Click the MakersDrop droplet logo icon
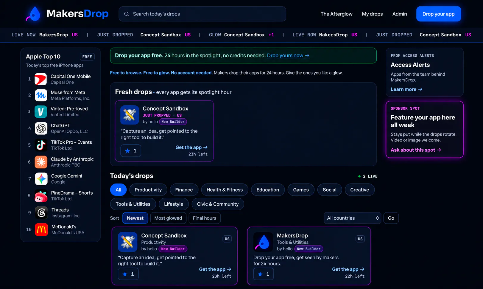Image resolution: width=483 pixels, height=289 pixels. (x=34, y=14)
